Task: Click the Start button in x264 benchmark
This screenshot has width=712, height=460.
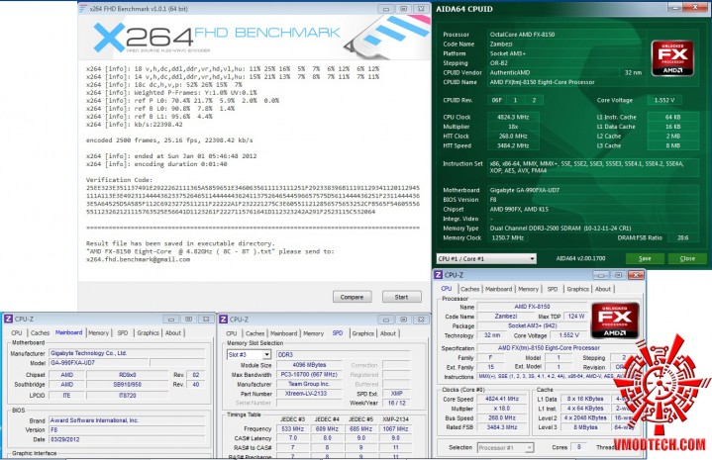Action: point(401,297)
